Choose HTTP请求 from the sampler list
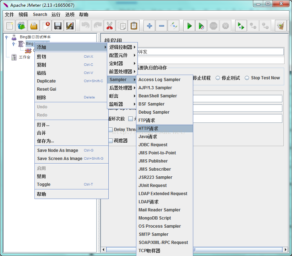 click(x=164, y=129)
